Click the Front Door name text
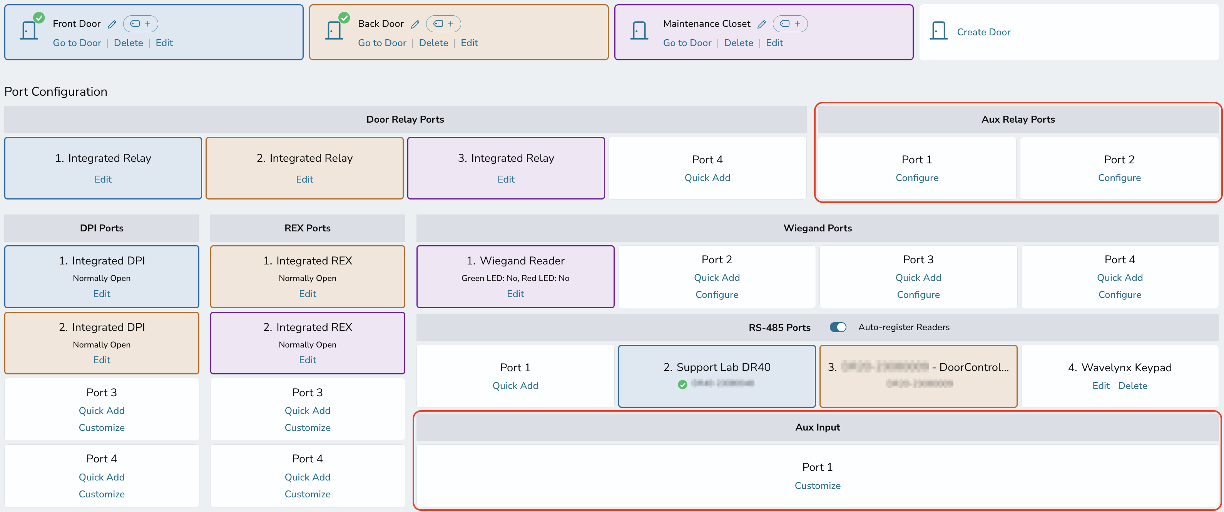This screenshot has height=512, width=1224. click(x=77, y=24)
